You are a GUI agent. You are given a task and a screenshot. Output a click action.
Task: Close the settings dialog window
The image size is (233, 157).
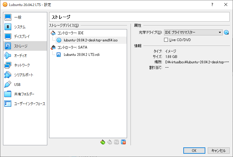226,5
